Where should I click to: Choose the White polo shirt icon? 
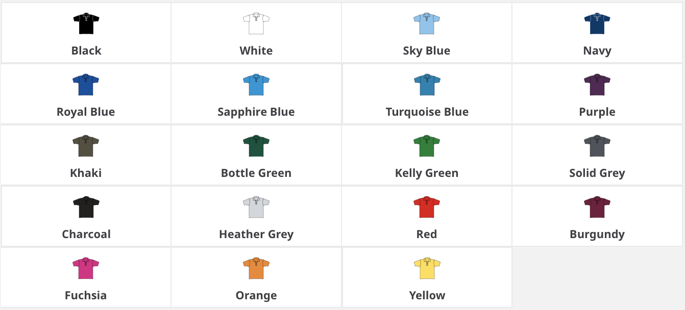point(256,24)
